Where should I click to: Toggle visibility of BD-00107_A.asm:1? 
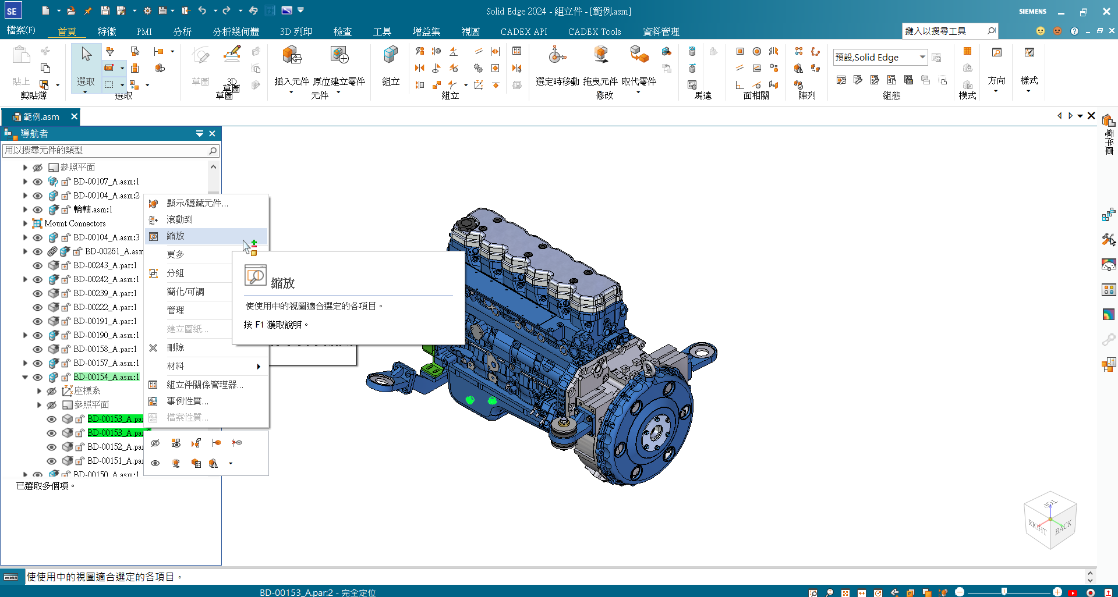[x=37, y=182]
